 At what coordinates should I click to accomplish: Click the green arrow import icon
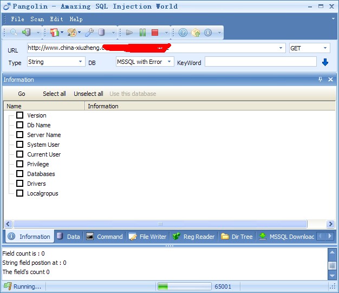pos(27,32)
